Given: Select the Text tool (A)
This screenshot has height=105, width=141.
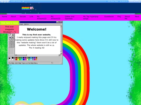Looking at the screenshot, I should click(13, 38).
